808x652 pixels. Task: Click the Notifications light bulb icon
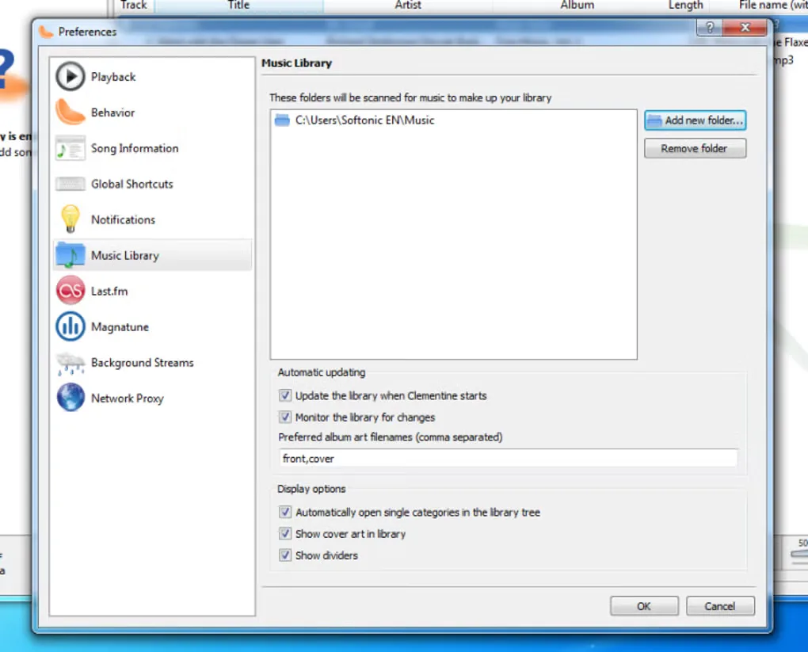(70, 219)
